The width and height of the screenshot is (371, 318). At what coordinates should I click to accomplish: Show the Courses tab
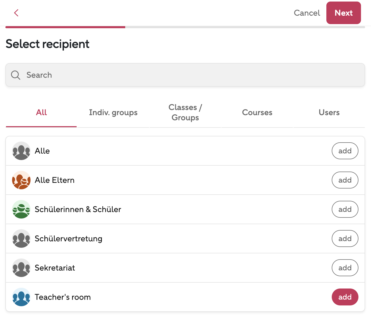point(257,113)
